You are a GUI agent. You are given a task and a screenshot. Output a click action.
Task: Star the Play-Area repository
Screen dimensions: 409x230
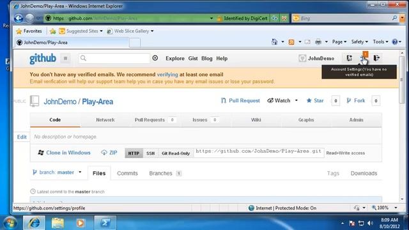[x=315, y=101]
